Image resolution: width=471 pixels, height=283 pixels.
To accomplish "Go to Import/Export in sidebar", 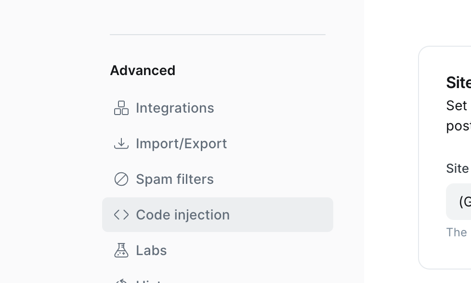I will (x=181, y=143).
